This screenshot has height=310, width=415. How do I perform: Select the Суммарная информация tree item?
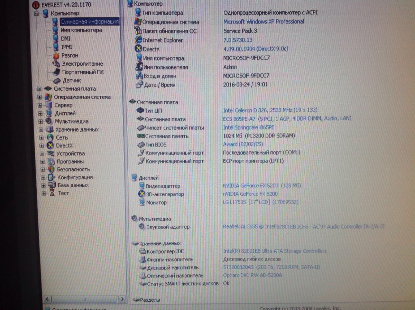tap(90, 21)
